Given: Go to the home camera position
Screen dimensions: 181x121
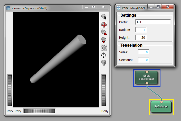Looking at the screenshot, I should tap(104, 33).
